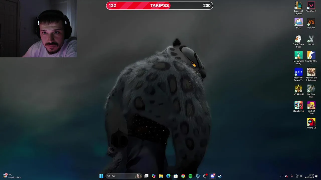This screenshot has width=321, height=180.
Task: Select the Left 4 Dead 2 icon
Action: tap(298, 90)
